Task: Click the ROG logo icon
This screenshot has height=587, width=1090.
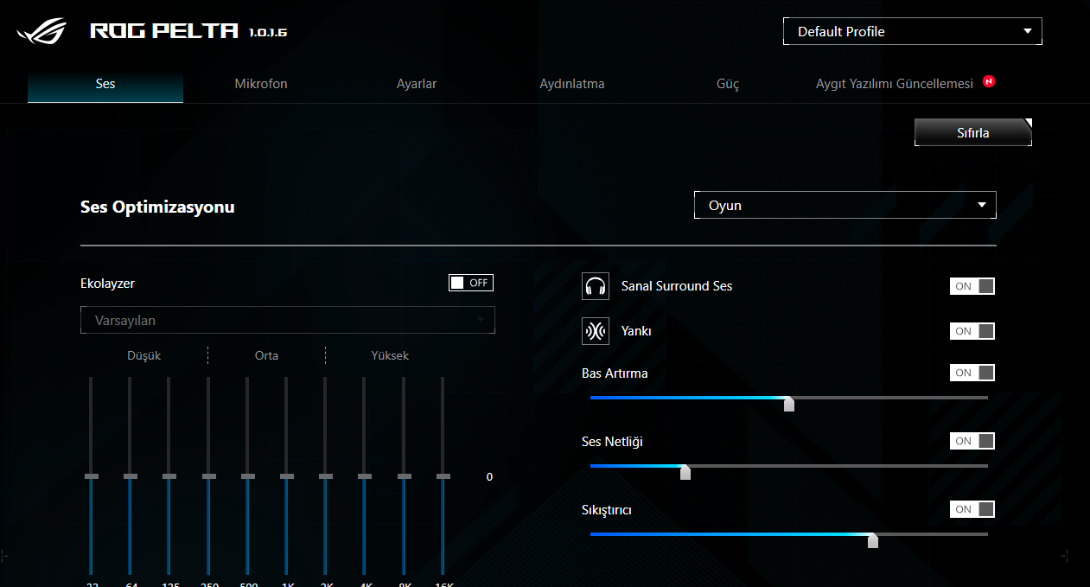Action: (41, 31)
